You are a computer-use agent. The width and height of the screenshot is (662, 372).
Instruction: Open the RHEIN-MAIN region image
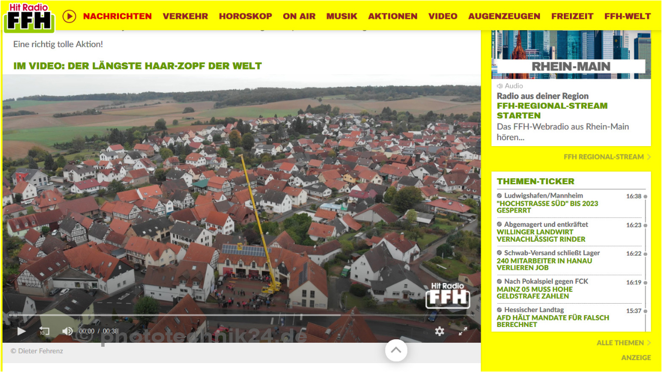(571, 54)
